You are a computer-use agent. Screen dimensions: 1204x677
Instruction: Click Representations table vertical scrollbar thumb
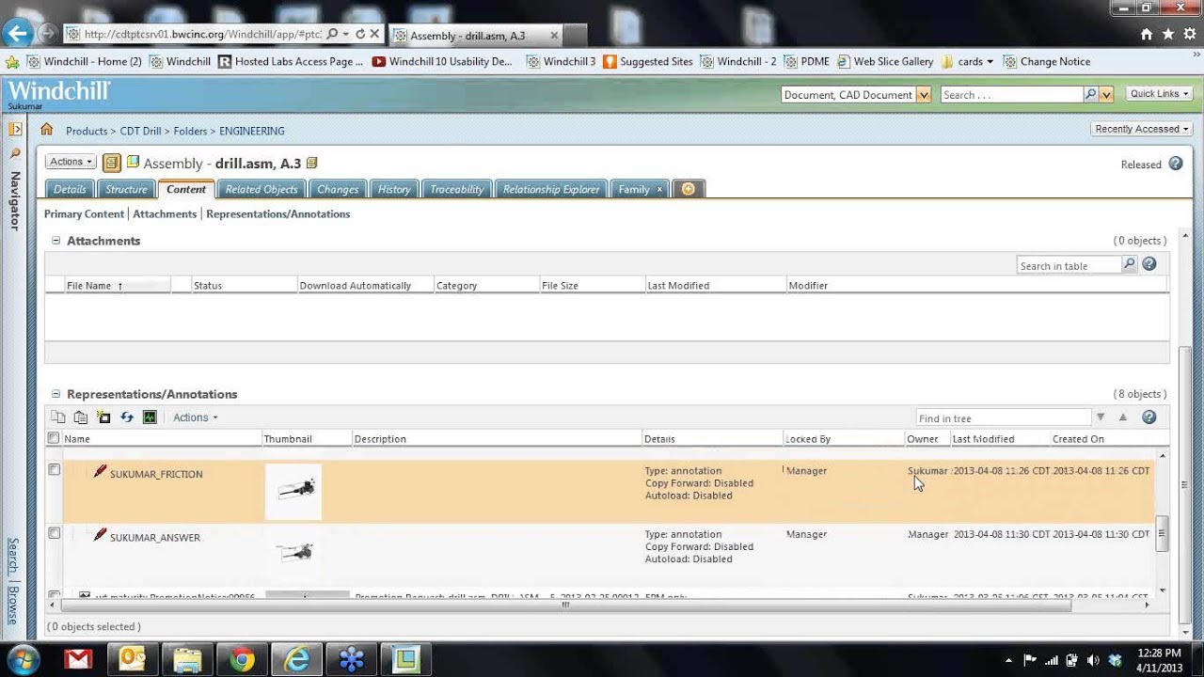coord(1162,533)
